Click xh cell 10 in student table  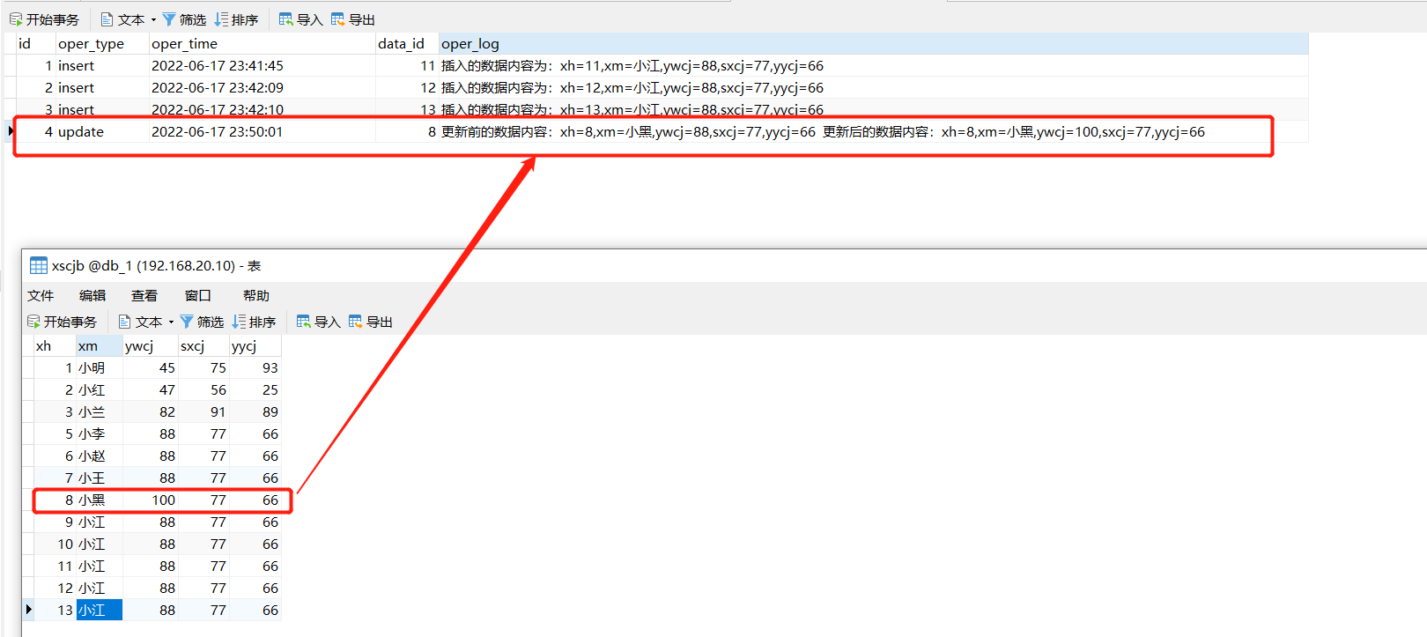[55, 544]
